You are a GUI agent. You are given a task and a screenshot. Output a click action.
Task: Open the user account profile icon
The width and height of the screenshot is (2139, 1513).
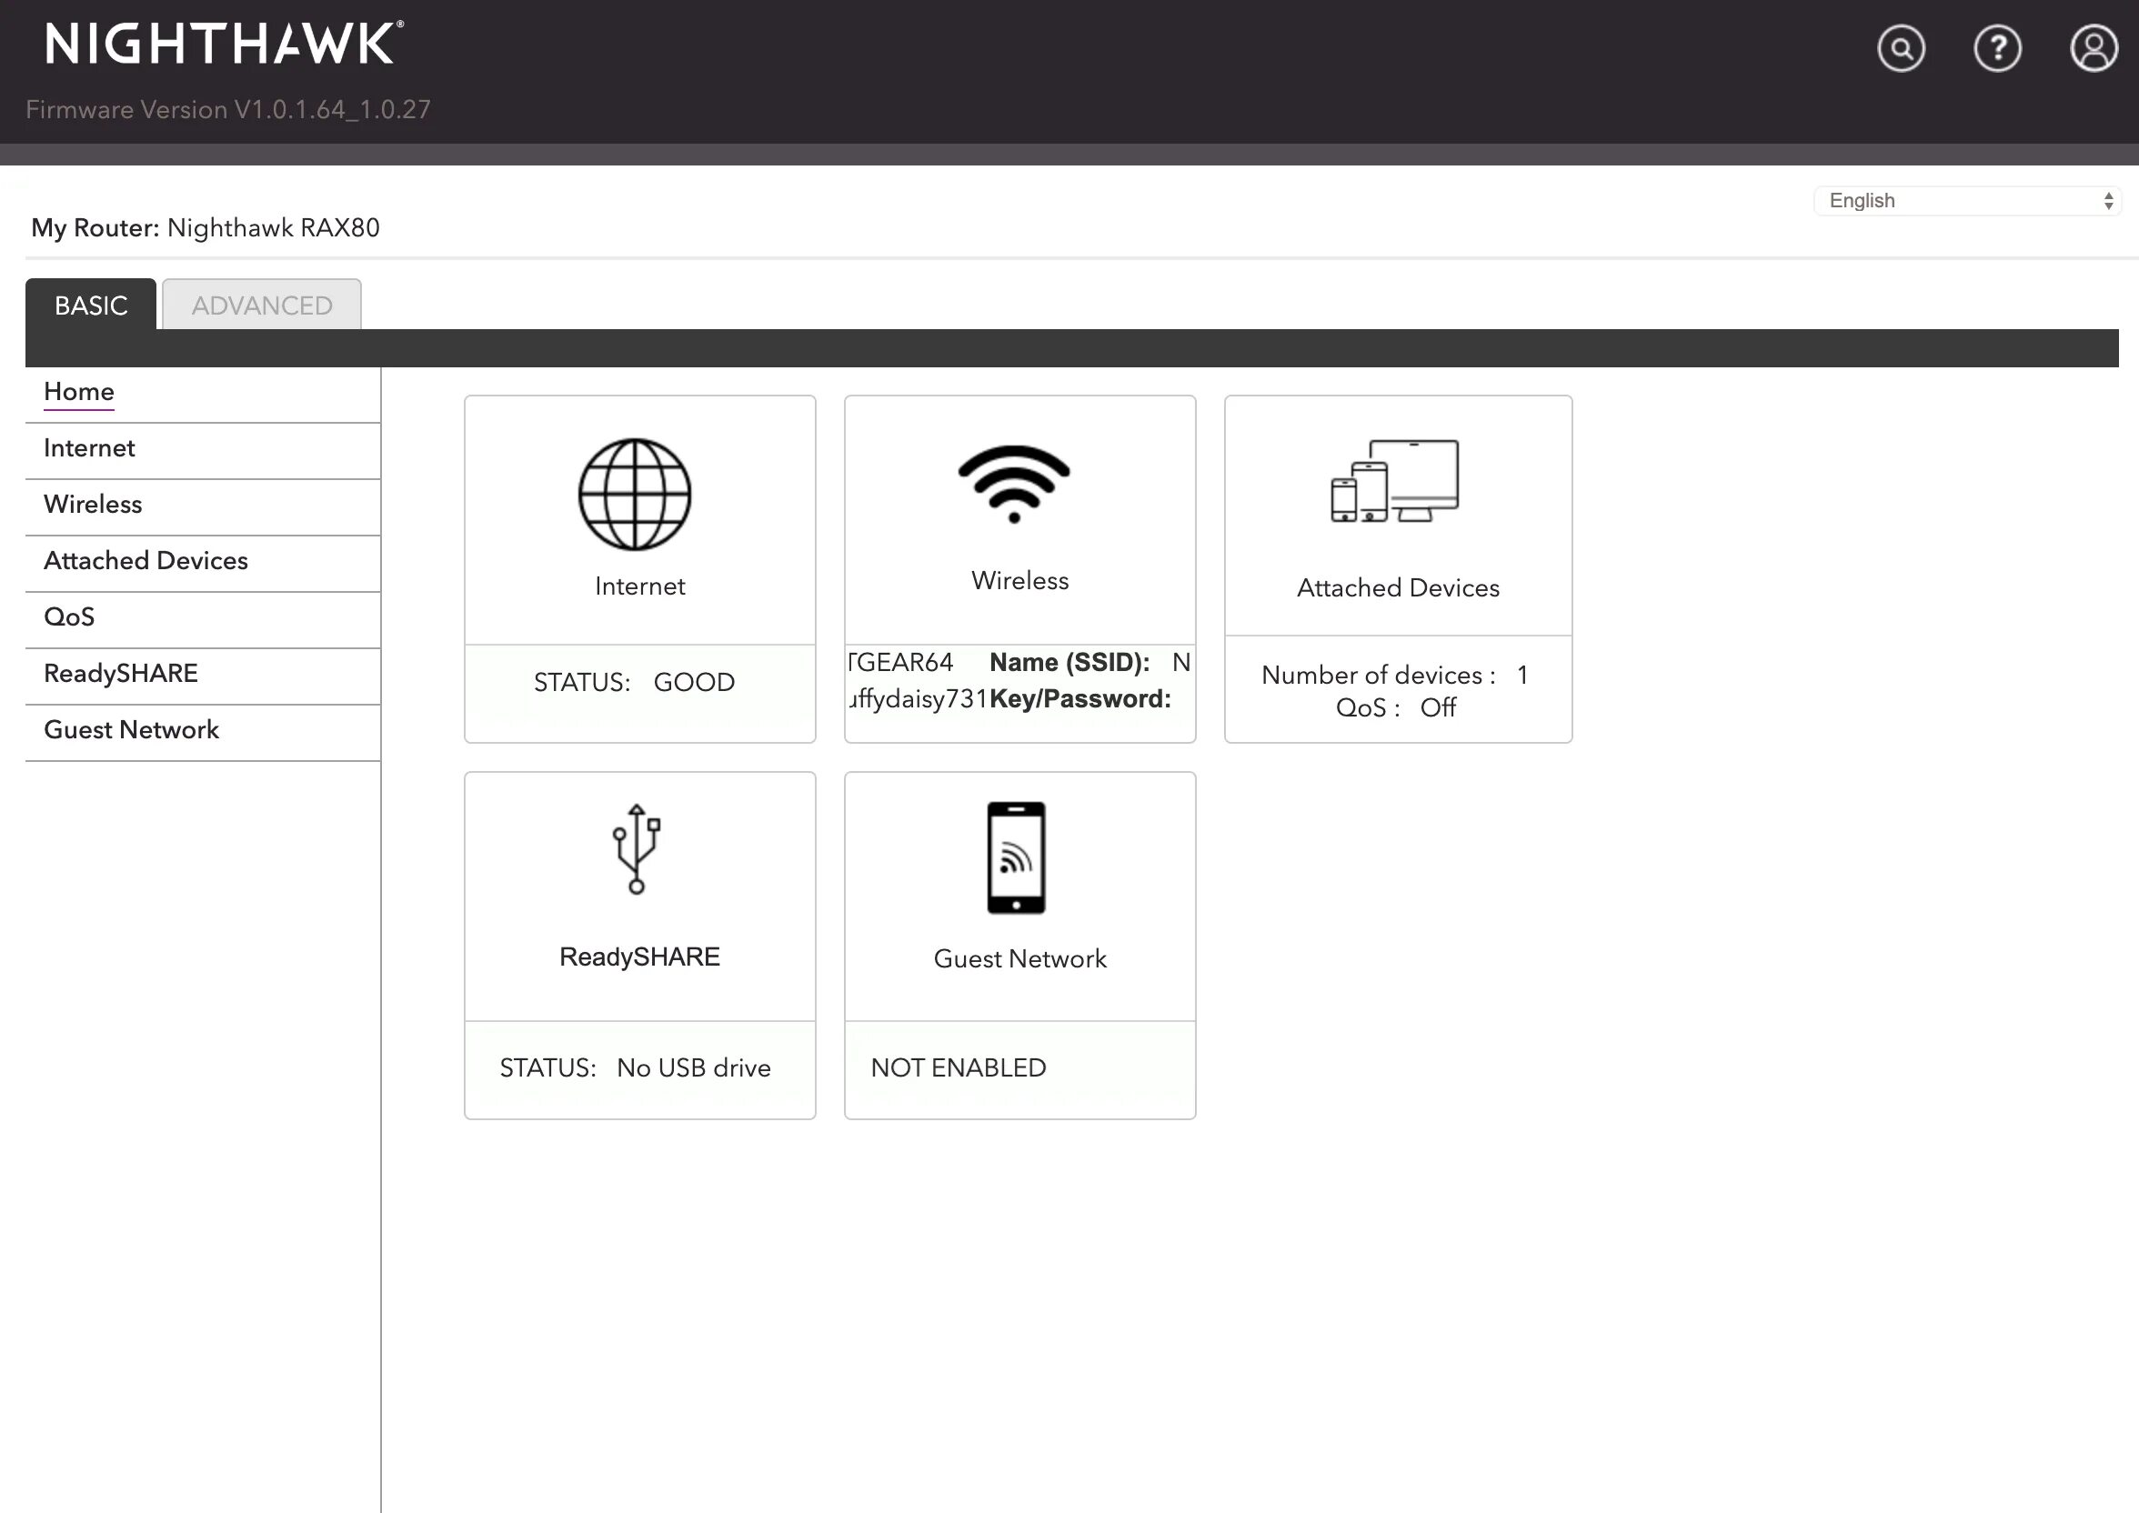coord(2094,48)
